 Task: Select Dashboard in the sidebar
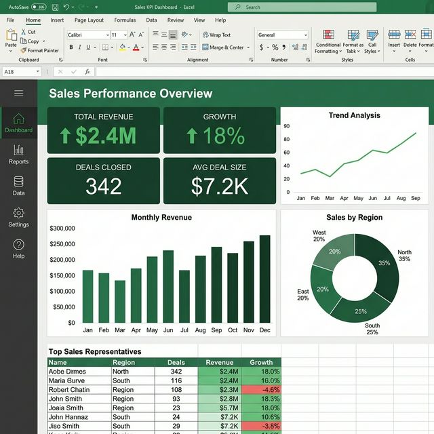coord(18,123)
